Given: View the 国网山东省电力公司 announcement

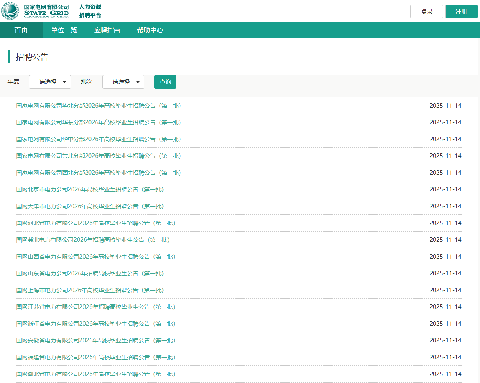Looking at the screenshot, I should (90, 273).
